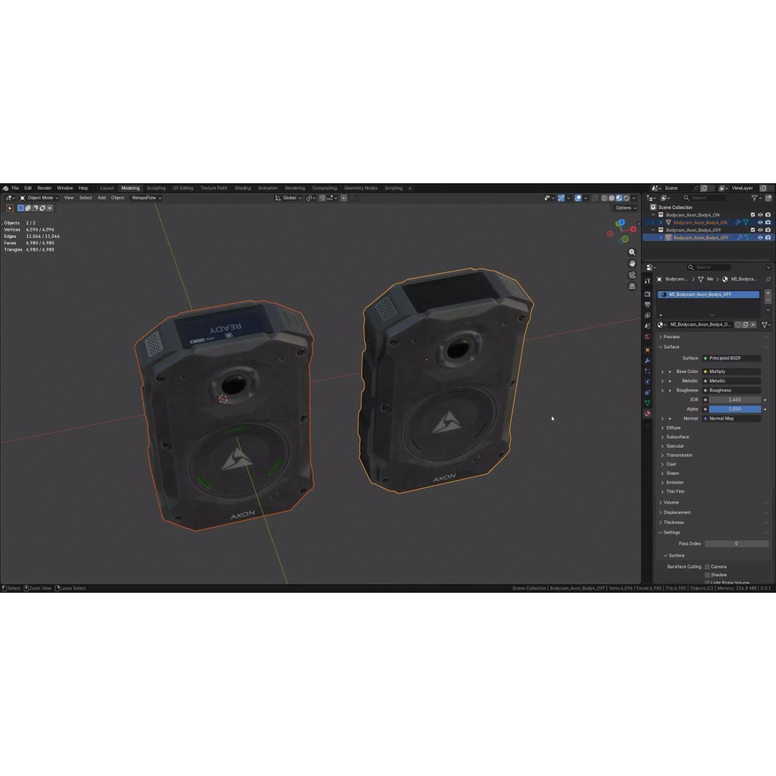This screenshot has height=776, width=776.
Task: Enable Backface Culling Camera checkbox
Action: (x=708, y=567)
